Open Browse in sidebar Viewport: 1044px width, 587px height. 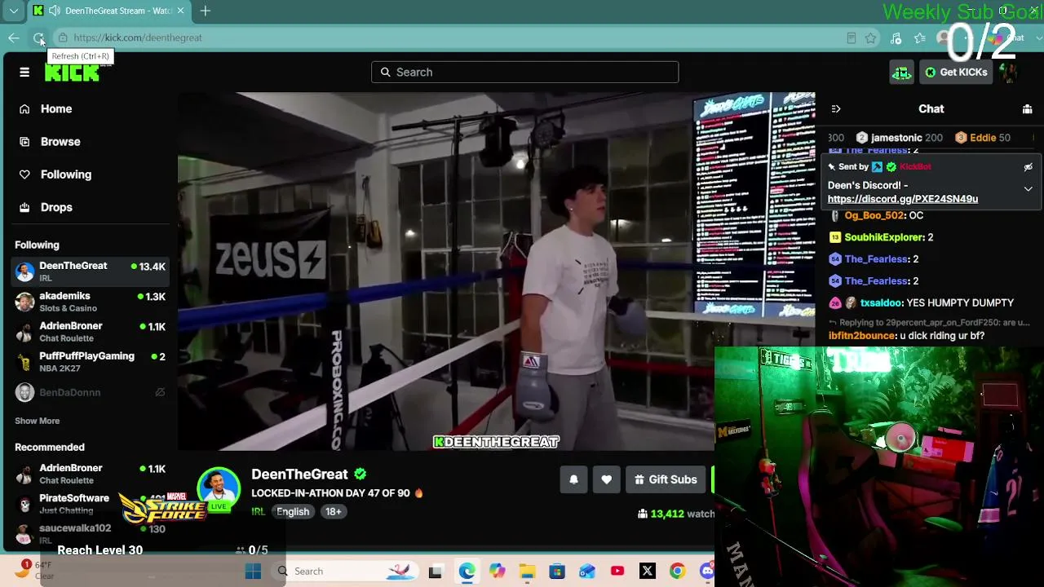click(x=60, y=142)
